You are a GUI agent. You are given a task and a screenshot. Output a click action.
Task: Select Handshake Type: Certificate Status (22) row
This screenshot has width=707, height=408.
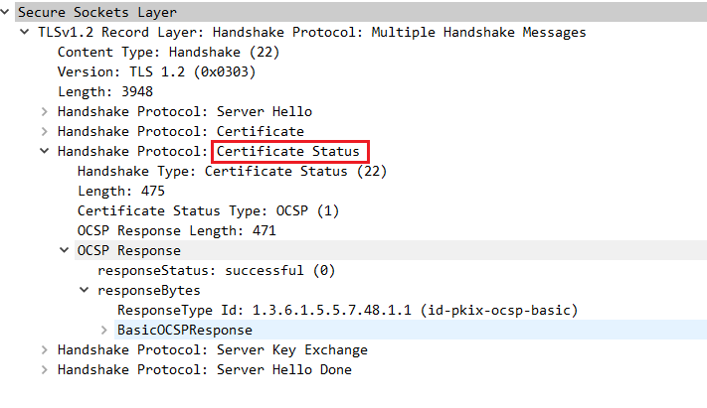tap(233, 171)
